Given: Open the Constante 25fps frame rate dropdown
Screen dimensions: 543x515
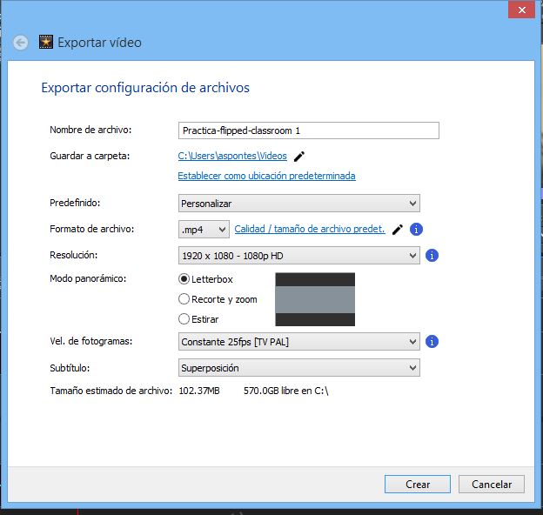Looking at the screenshot, I should click(x=298, y=342).
